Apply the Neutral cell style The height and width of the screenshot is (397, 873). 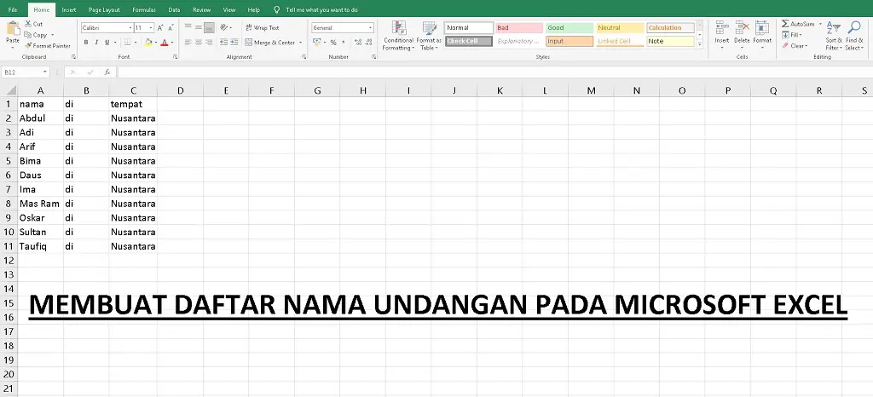[620, 28]
